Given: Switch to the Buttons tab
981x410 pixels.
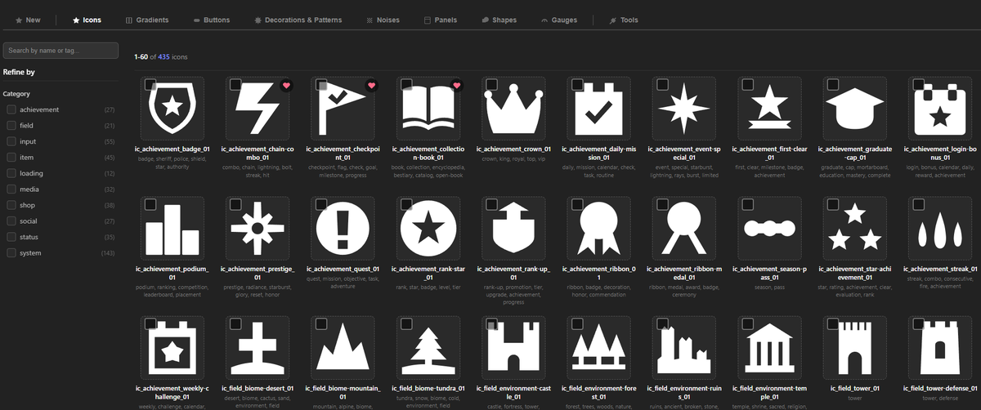Looking at the screenshot, I should pos(212,20).
